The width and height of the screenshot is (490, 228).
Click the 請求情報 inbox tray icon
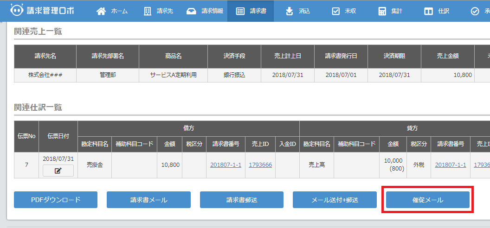click(191, 11)
